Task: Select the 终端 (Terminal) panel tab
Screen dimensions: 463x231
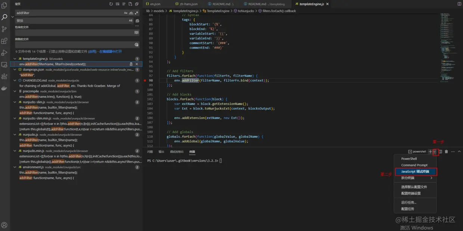Action: [x=192, y=152]
